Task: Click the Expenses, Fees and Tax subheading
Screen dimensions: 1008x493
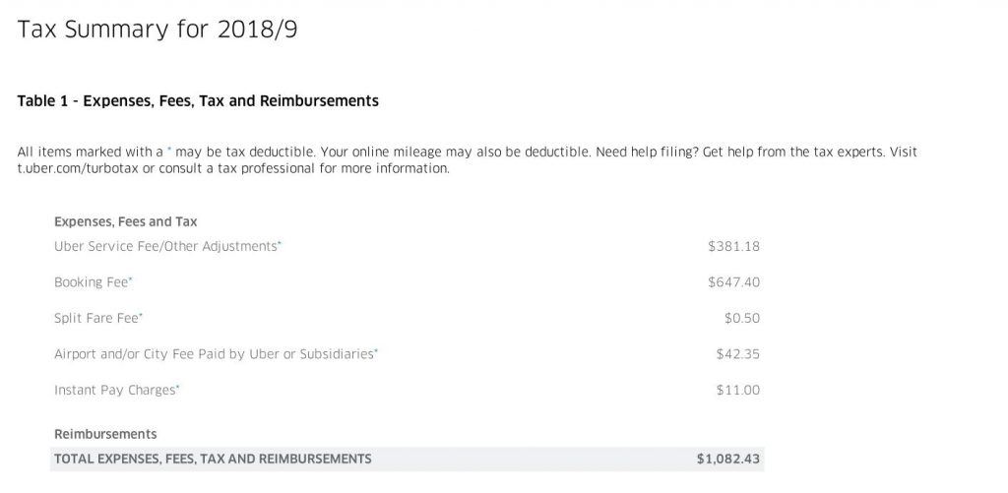Action: [x=125, y=221]
